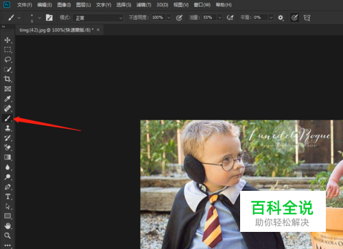Click the opacity 100% value field
This screenshot has width=343, height=249.
[x=158, y=18]
